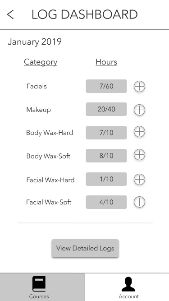This screenshot has height=301, width=169.
Task: Add hours to the Body Wax-Soft row
Action: pos(139,155)
